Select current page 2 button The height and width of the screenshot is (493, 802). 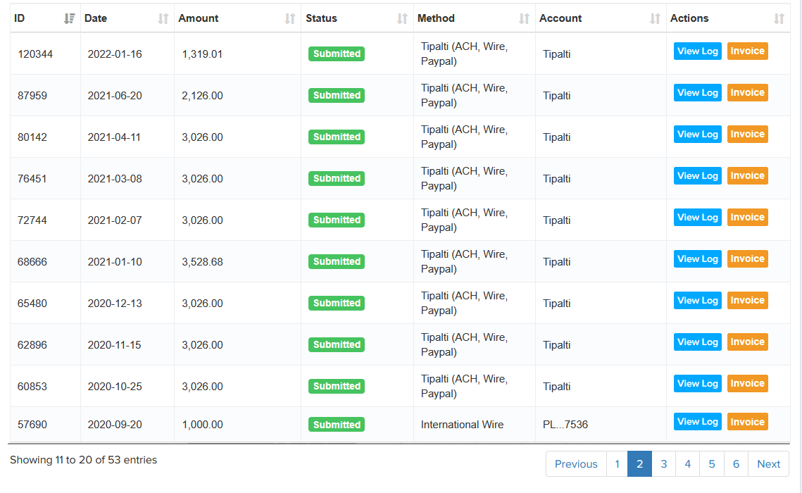639,464
